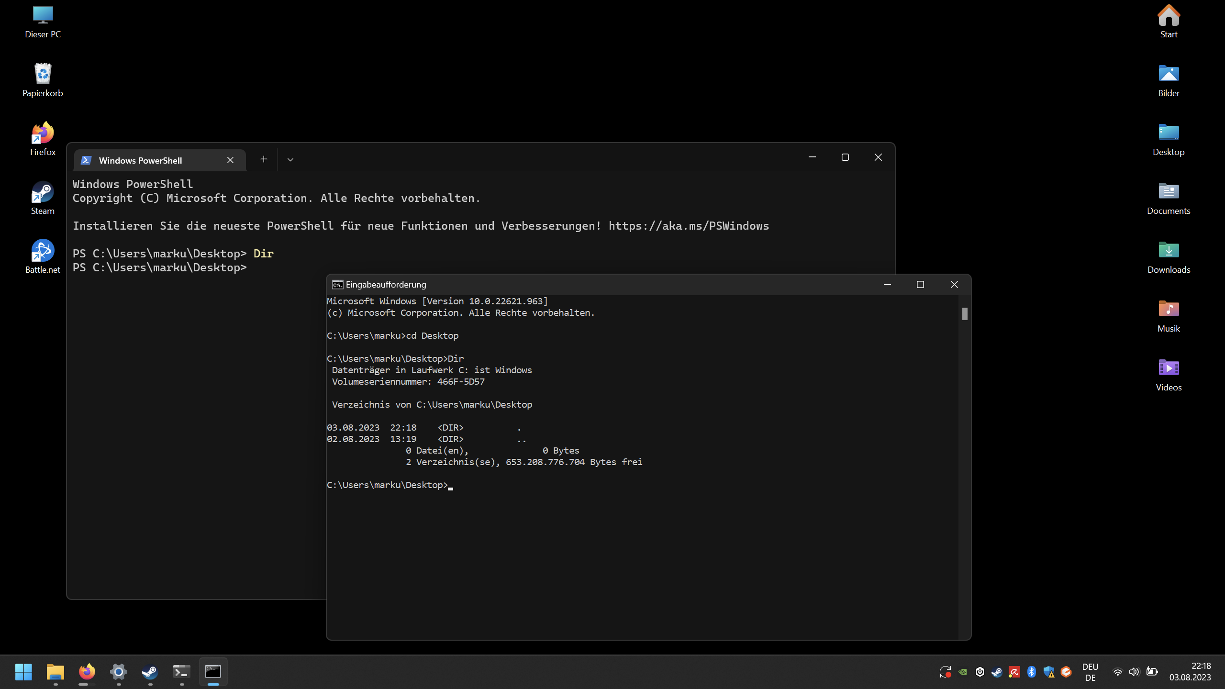Click the Bluetooth tray icon

[x=1031, y=672]
